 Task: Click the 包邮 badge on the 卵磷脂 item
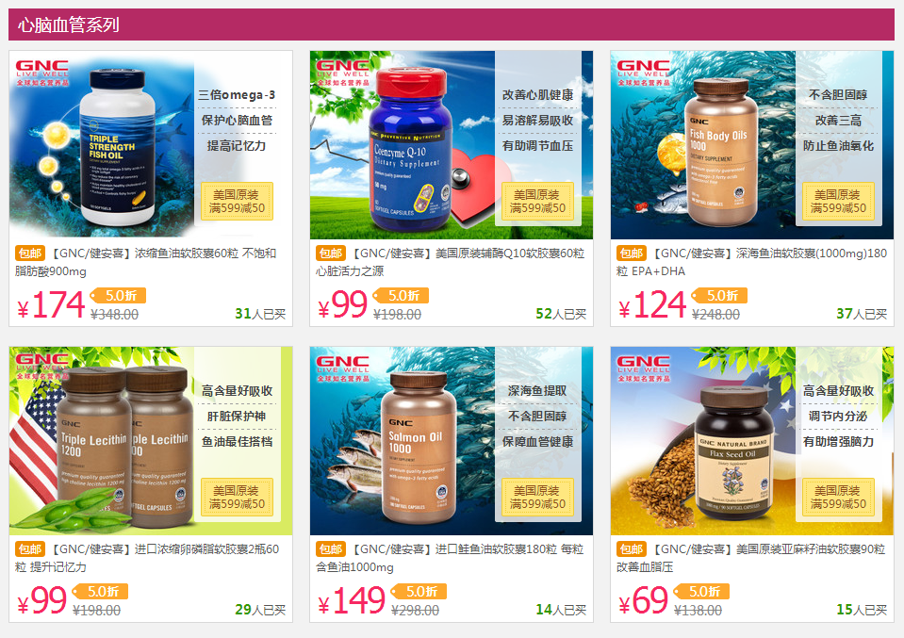click(x=30, y=549)
